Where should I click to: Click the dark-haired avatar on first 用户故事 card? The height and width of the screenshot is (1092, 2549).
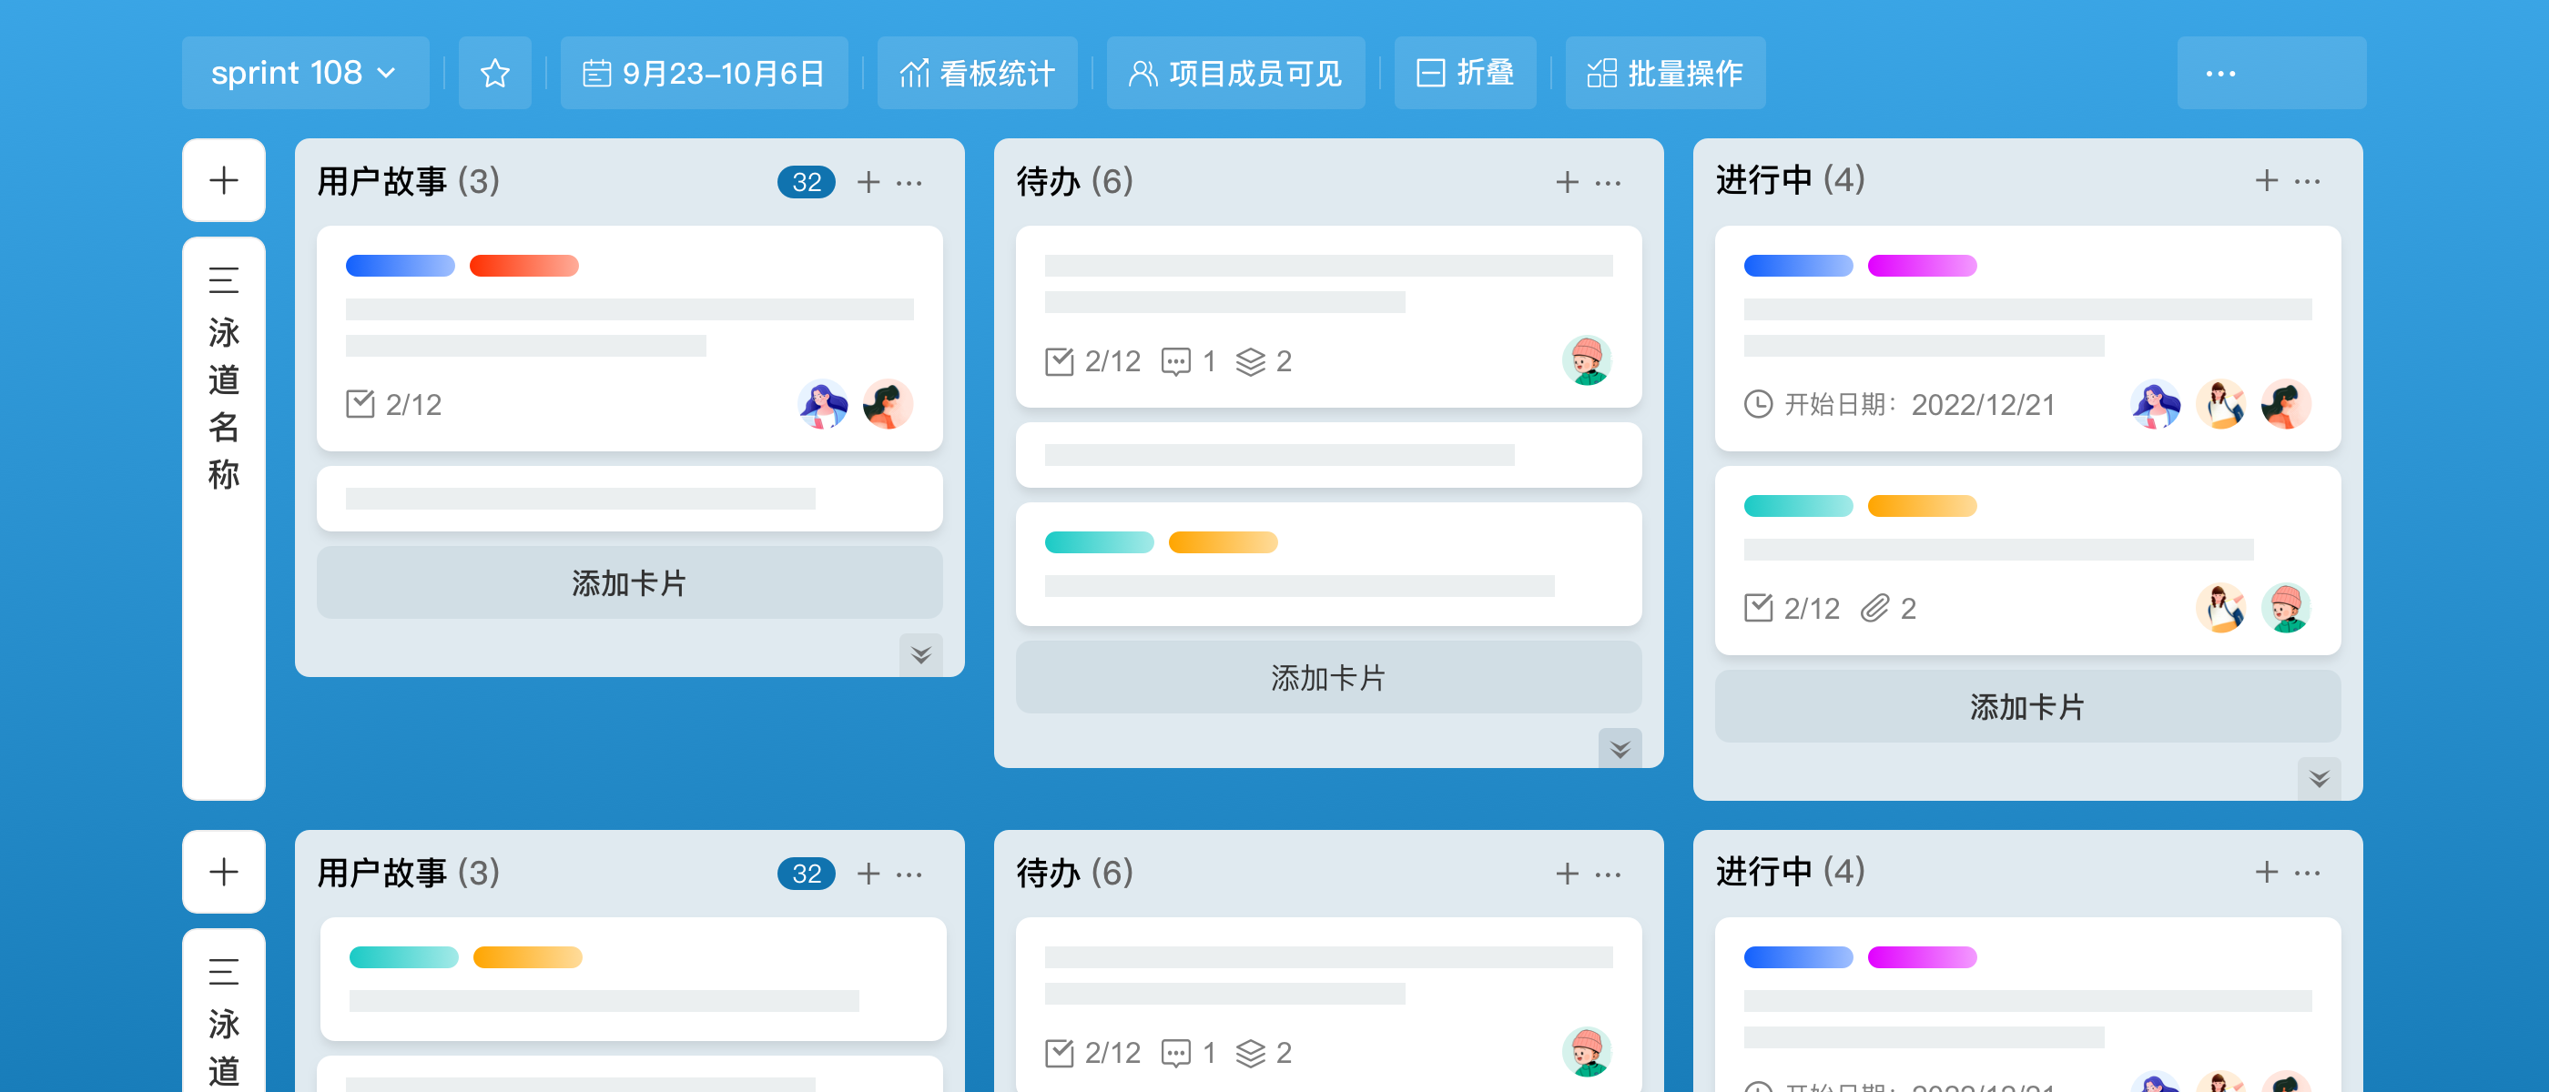pos(888,403)
